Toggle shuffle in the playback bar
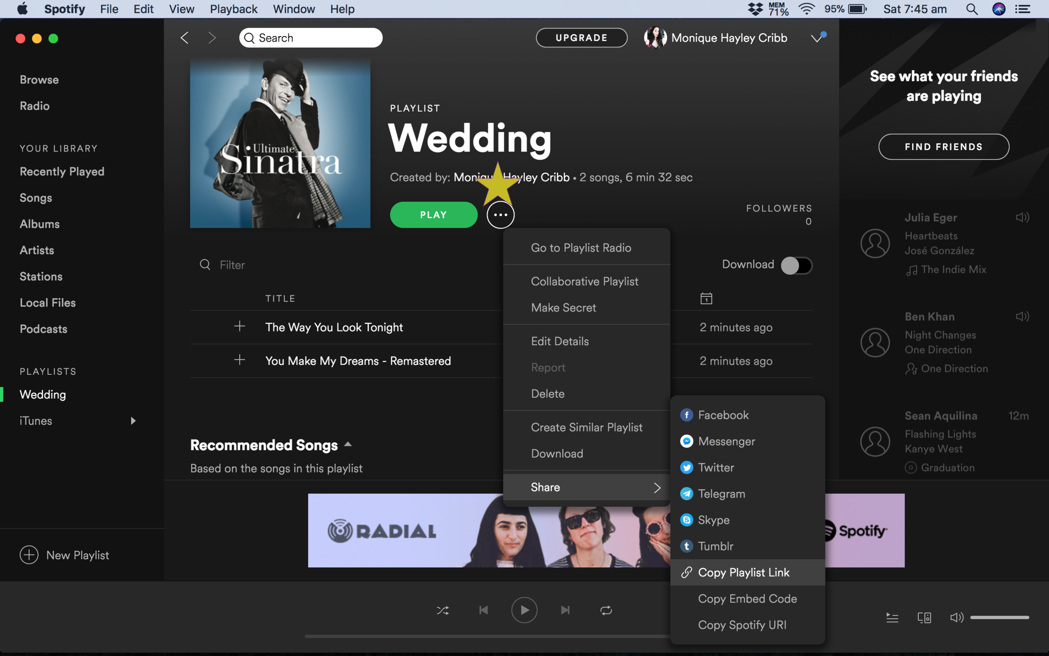 click(442, 610)
